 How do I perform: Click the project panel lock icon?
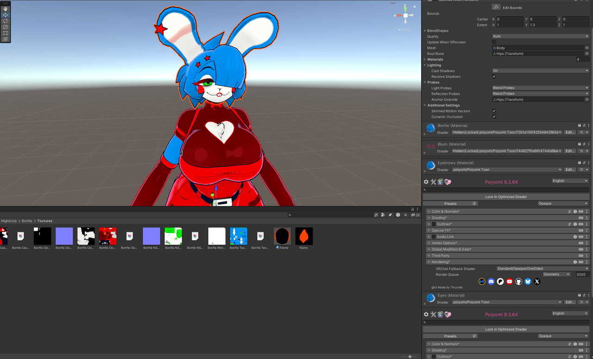click(412, 209)
